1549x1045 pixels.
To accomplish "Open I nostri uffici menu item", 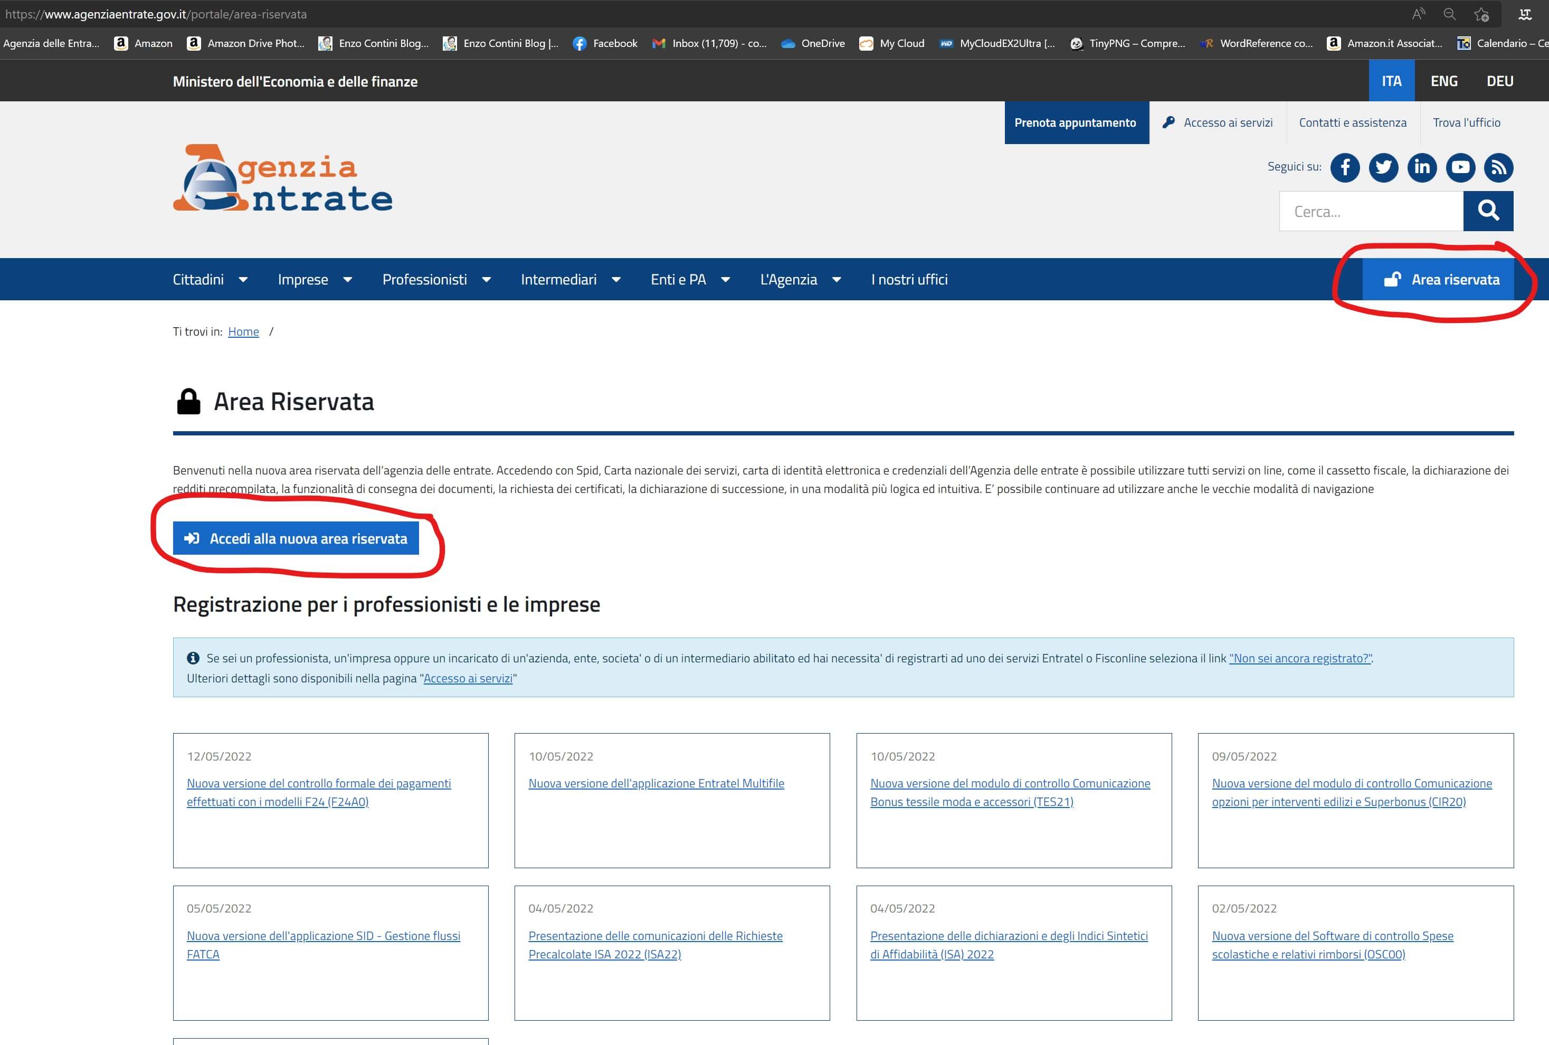I will [x=909, y=279].
